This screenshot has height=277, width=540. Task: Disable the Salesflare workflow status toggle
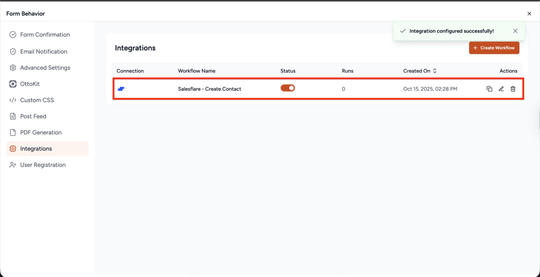click(287, 88)
